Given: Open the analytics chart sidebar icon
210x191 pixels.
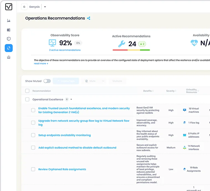Looking at the screenshot, I should (9, 20).
